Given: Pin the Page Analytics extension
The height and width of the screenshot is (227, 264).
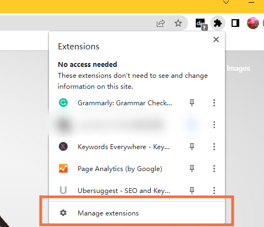Looking at the screenshot, I should coord(192,168).
